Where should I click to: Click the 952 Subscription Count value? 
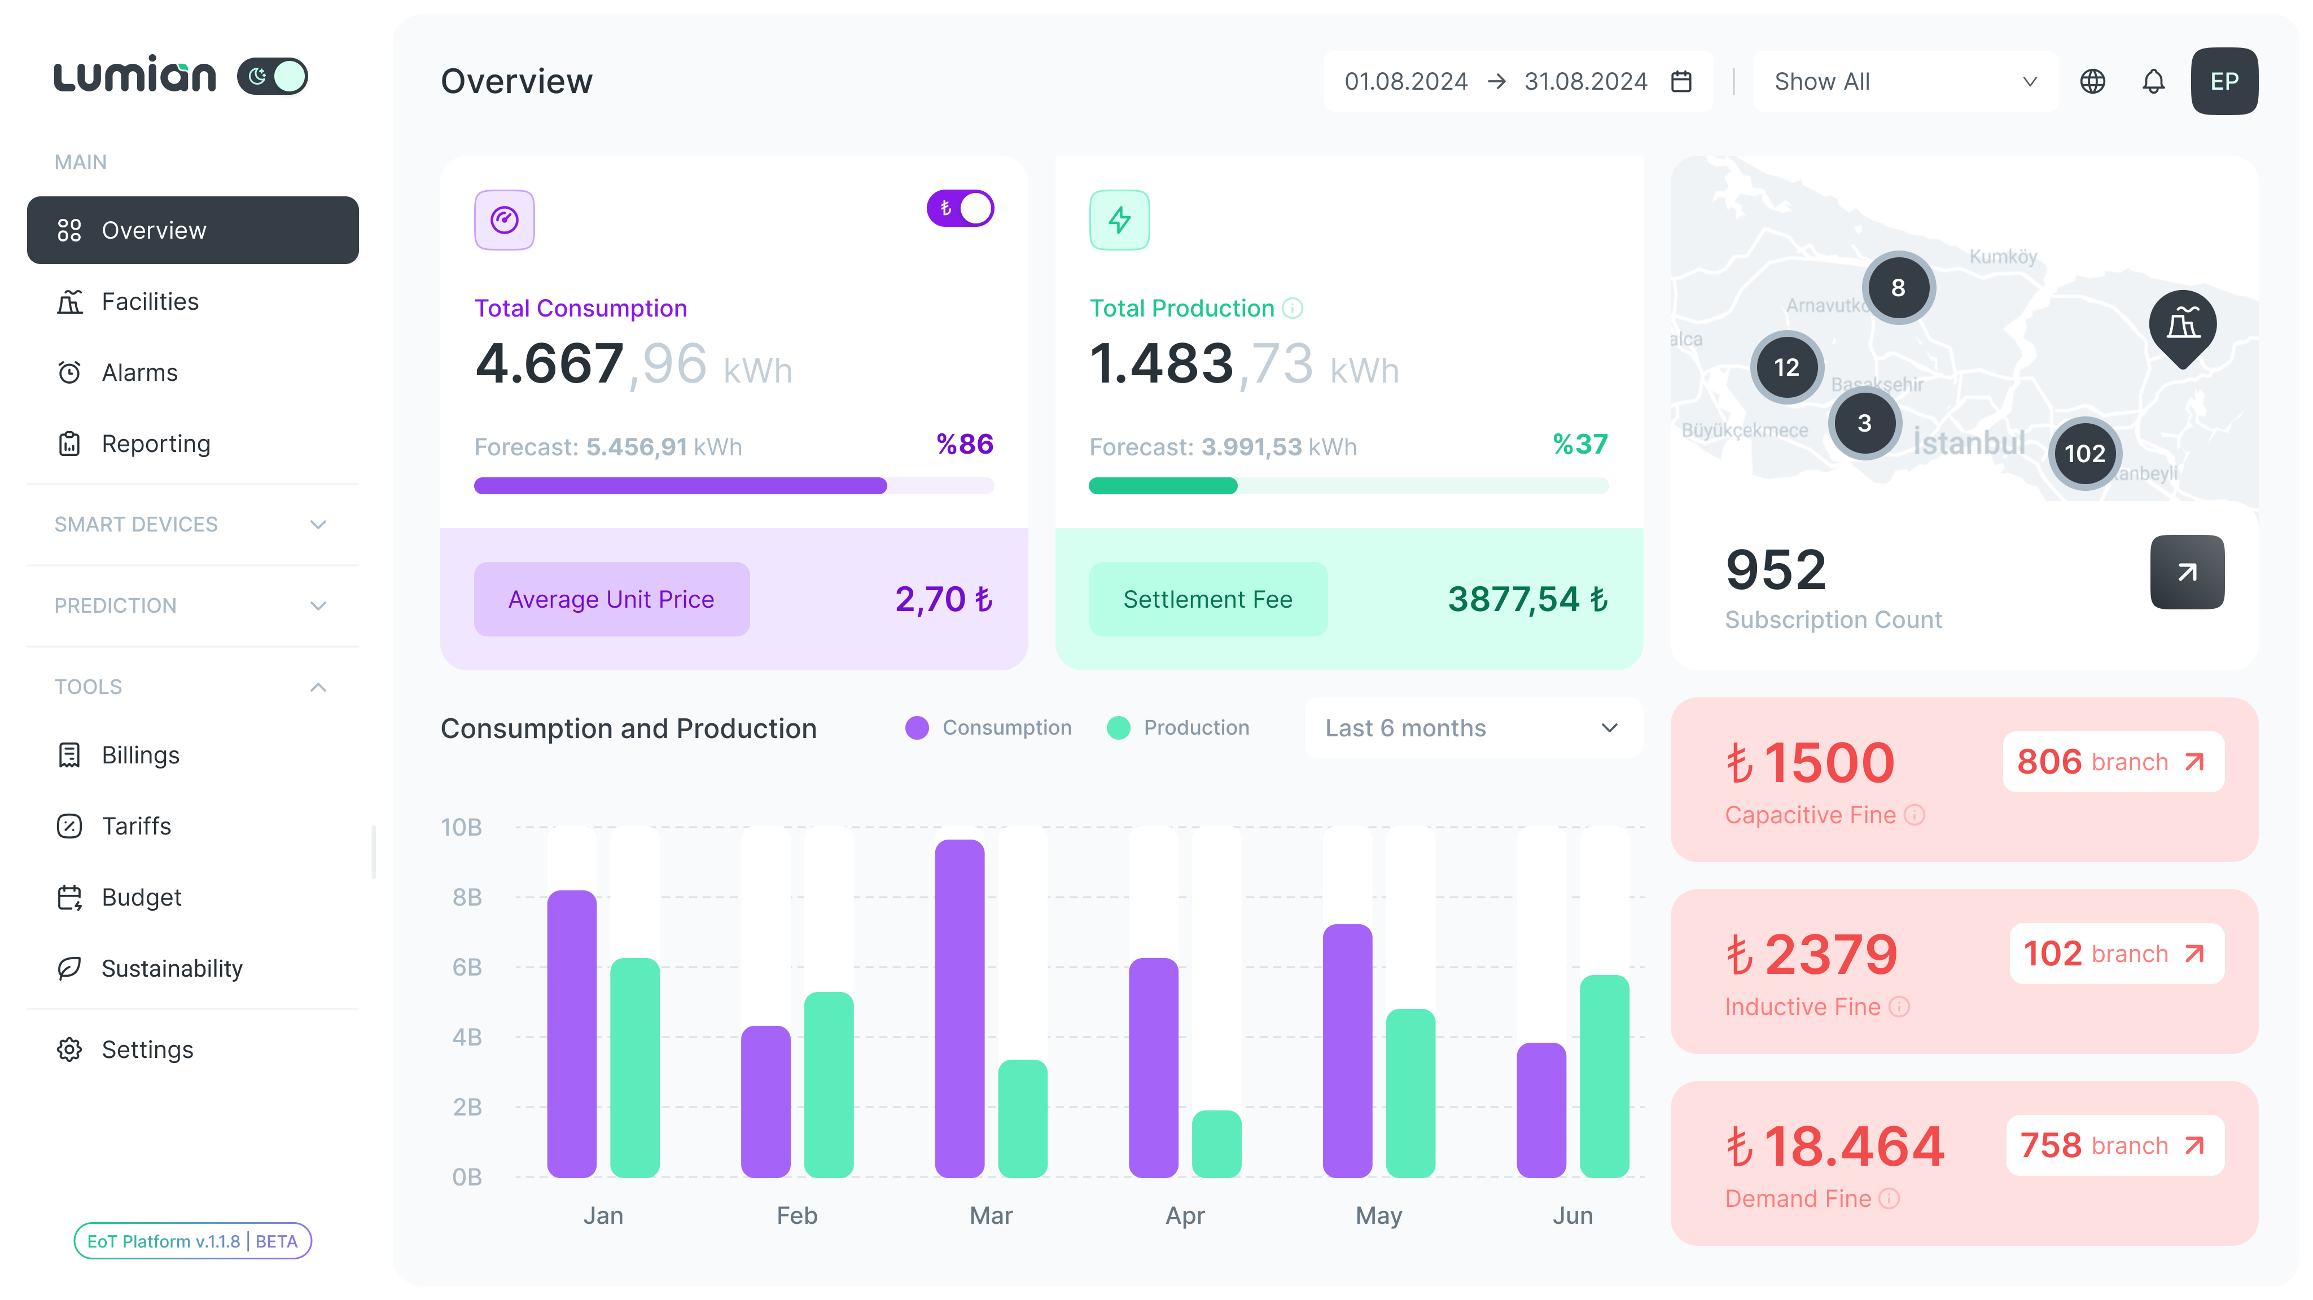coord(1776,570)
